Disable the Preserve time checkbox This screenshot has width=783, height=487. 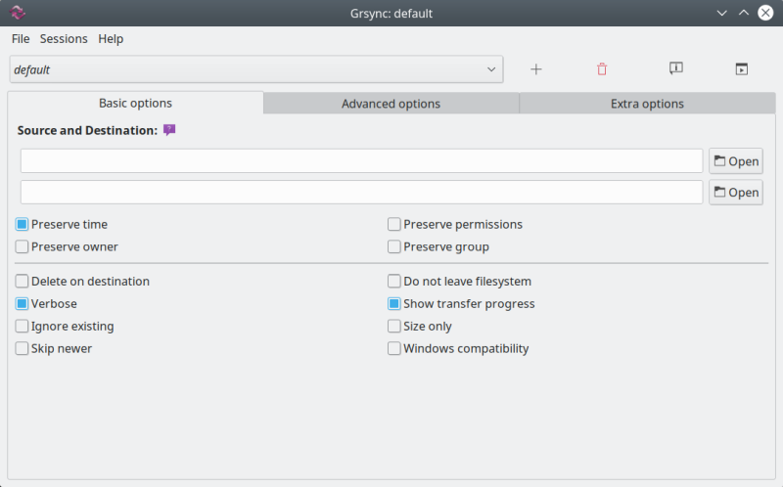23,224
